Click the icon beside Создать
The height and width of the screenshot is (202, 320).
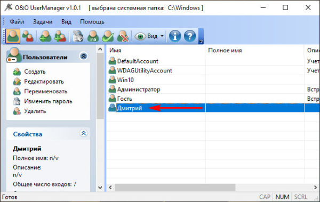(17, 71)
